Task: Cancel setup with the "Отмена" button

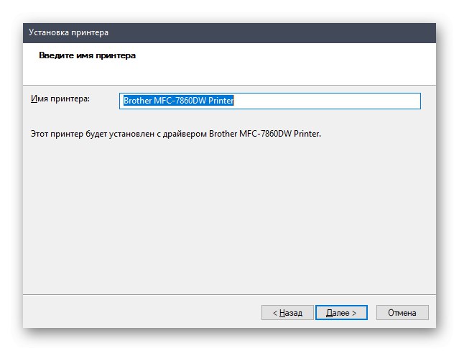Action: pyautogui.click(x=402, y=313)
